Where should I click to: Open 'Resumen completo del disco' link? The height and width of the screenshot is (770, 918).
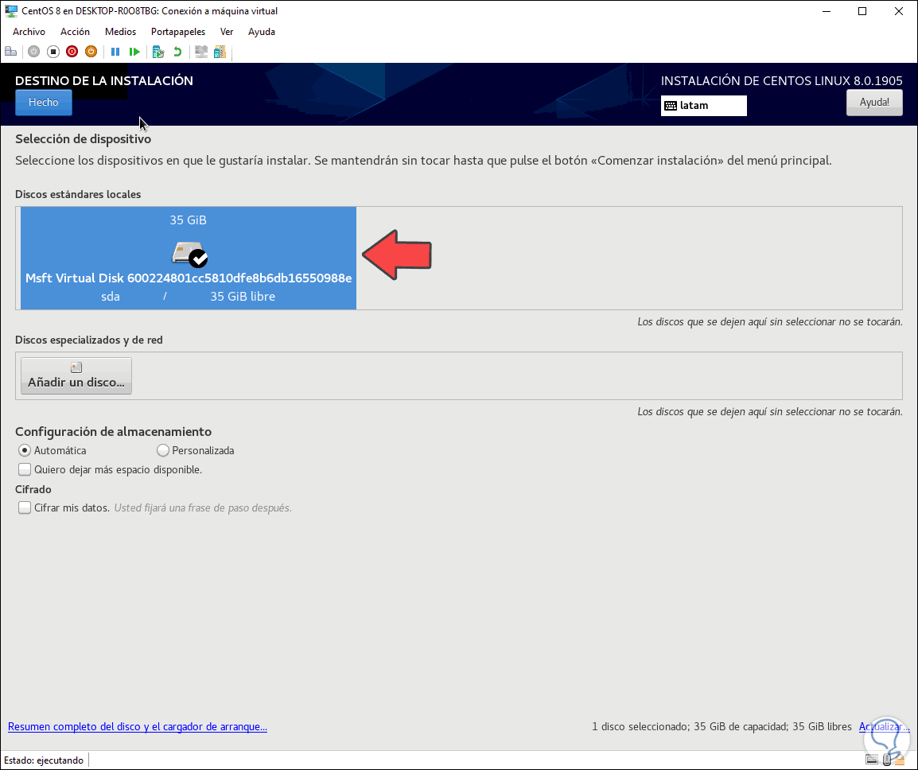(138, 727)
